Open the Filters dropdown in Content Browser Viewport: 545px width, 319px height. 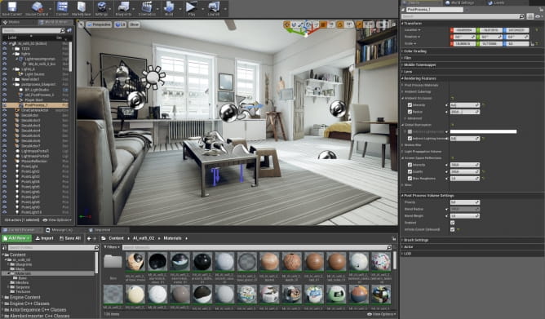[x=111, y=247]
